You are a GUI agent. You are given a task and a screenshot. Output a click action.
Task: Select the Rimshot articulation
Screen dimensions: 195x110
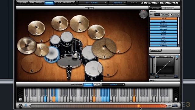(x=163, y=24)
